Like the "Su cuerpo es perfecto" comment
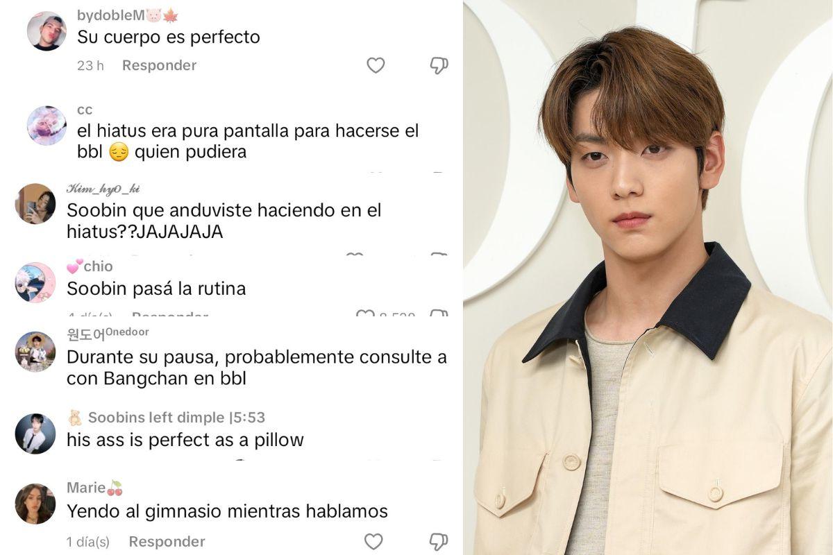Image resolution: width=833 pixels, height=555 pixels. (376, 65)
